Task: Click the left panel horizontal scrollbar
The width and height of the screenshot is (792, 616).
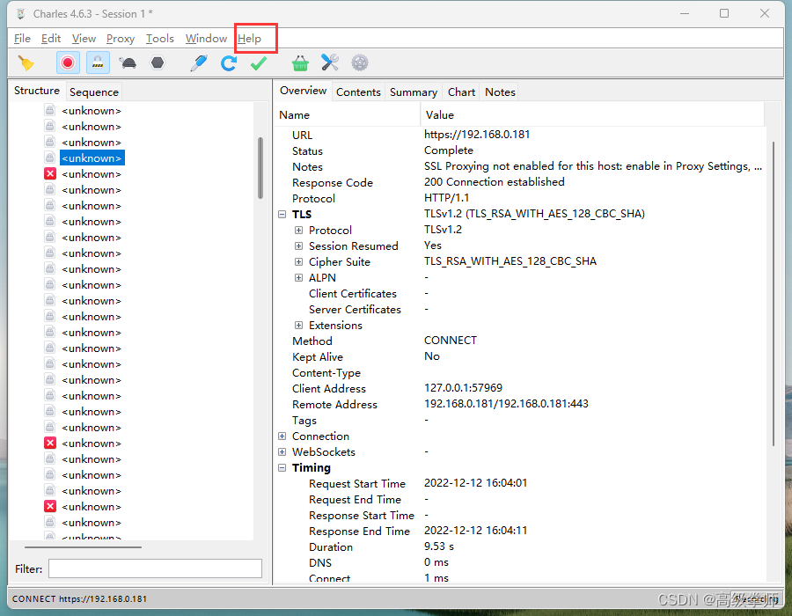Action: click(x=83, y=546)
